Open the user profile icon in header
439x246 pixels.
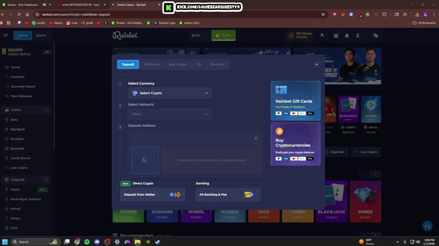[x=358, y=35]
